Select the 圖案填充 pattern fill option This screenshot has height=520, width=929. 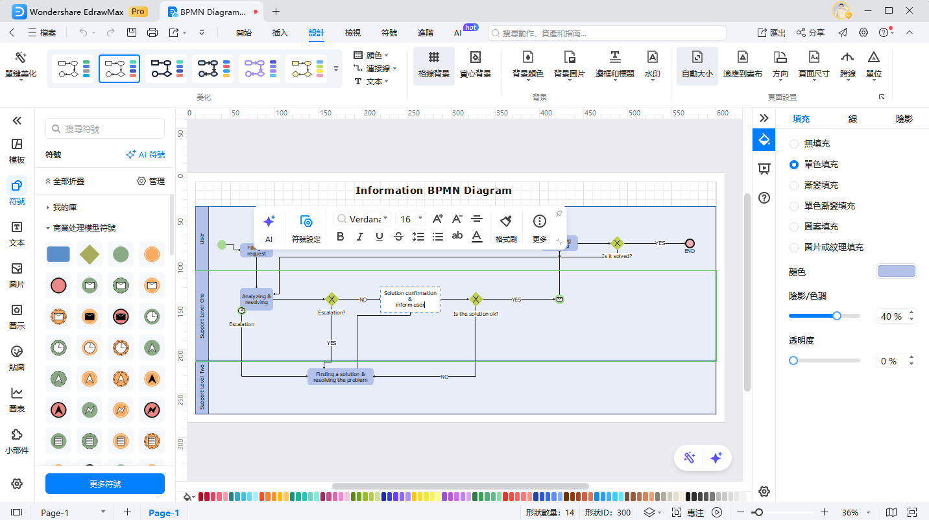[x=794, y=226]
